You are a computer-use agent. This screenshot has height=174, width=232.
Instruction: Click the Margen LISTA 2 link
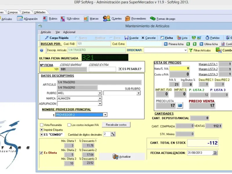208,69
